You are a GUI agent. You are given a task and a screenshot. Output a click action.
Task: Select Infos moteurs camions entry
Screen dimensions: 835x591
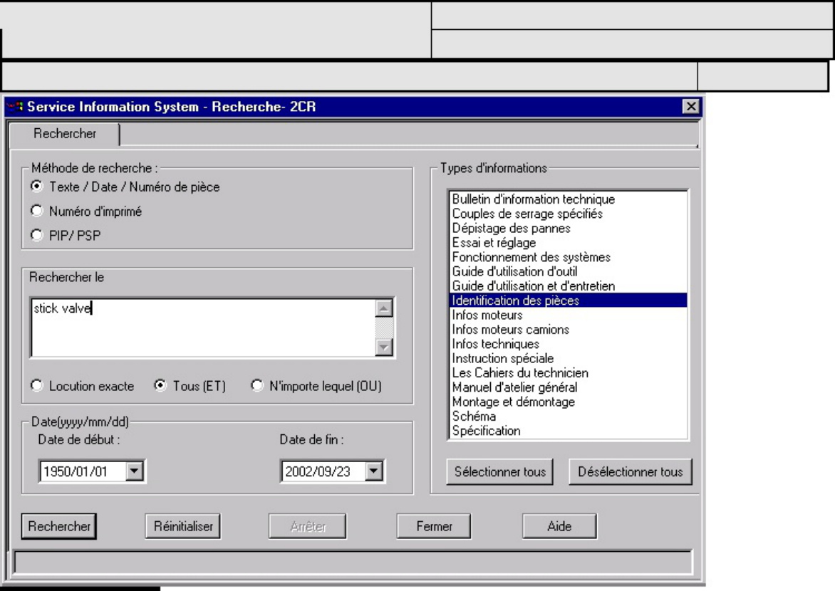(569, 329)
